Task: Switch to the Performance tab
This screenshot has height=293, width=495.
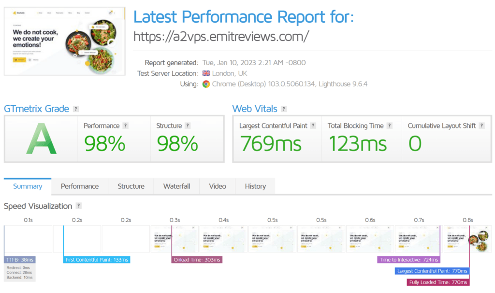Action: pos(80,186)
